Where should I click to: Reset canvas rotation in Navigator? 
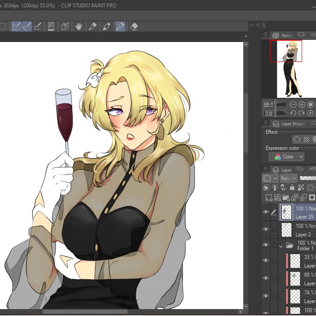tap(310, 113)
